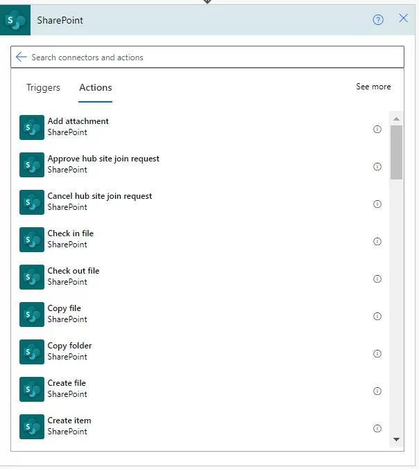Viewport: 419px width, 469px height.
Task: Select the Actions tab
Action: (x=96, y=87)
